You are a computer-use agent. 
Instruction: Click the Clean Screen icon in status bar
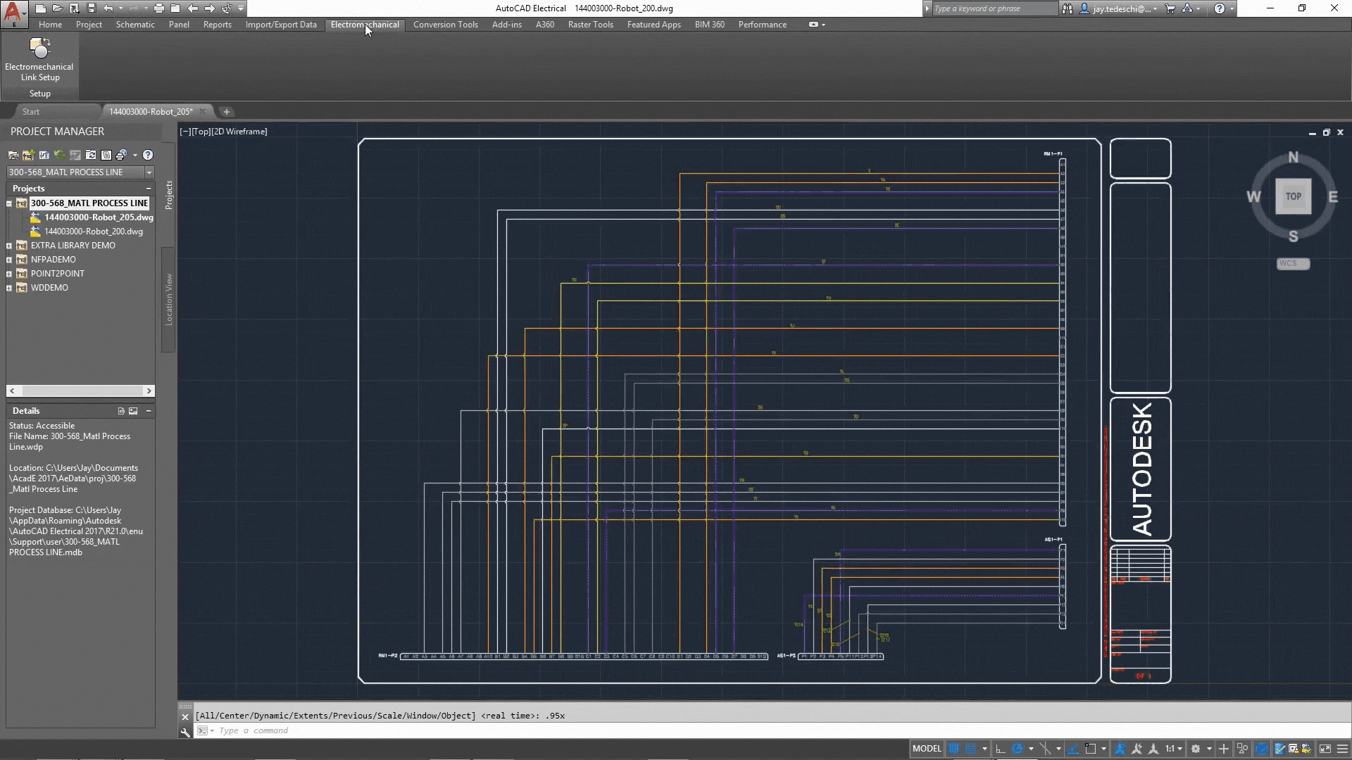pyautogui.click(x=1325, y=749)
